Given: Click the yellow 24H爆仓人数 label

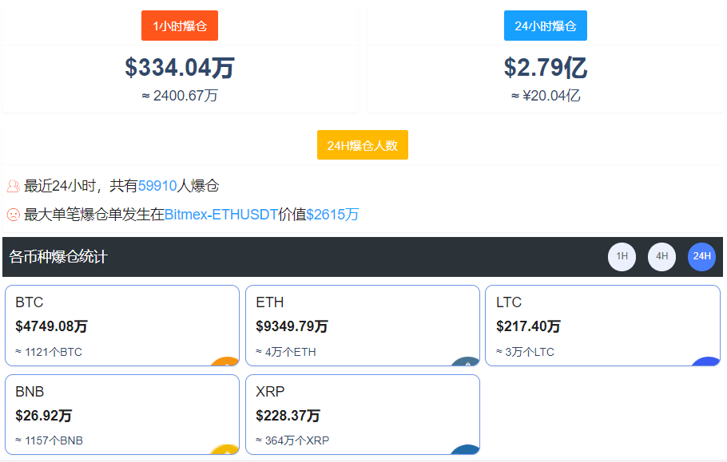Looking at the screenshot, I should tap(363, 145).
